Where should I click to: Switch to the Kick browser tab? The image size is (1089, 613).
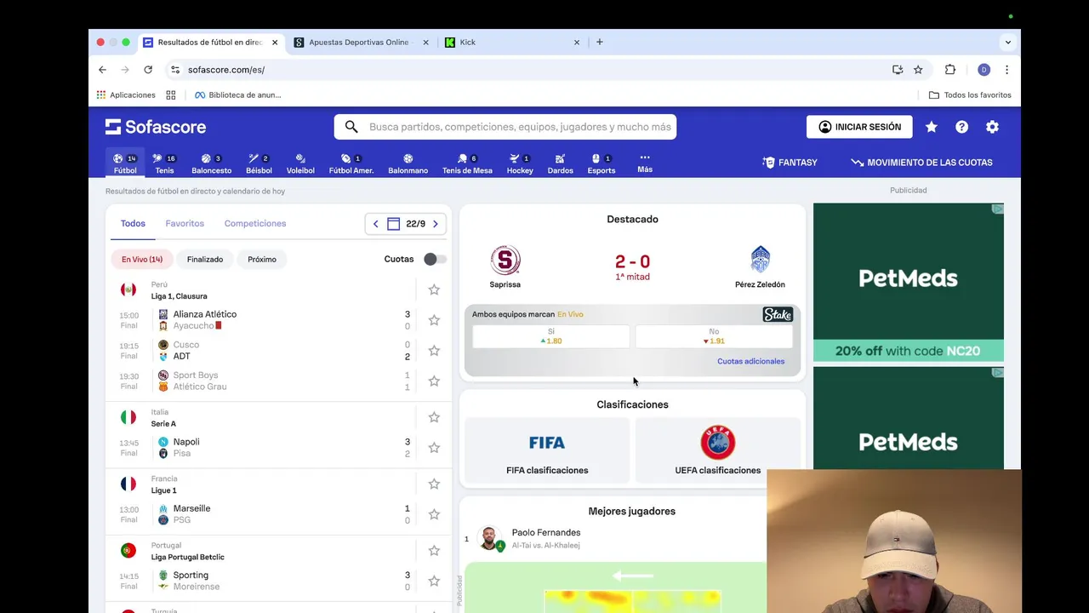pyautogui.click(x=511, y=42)
